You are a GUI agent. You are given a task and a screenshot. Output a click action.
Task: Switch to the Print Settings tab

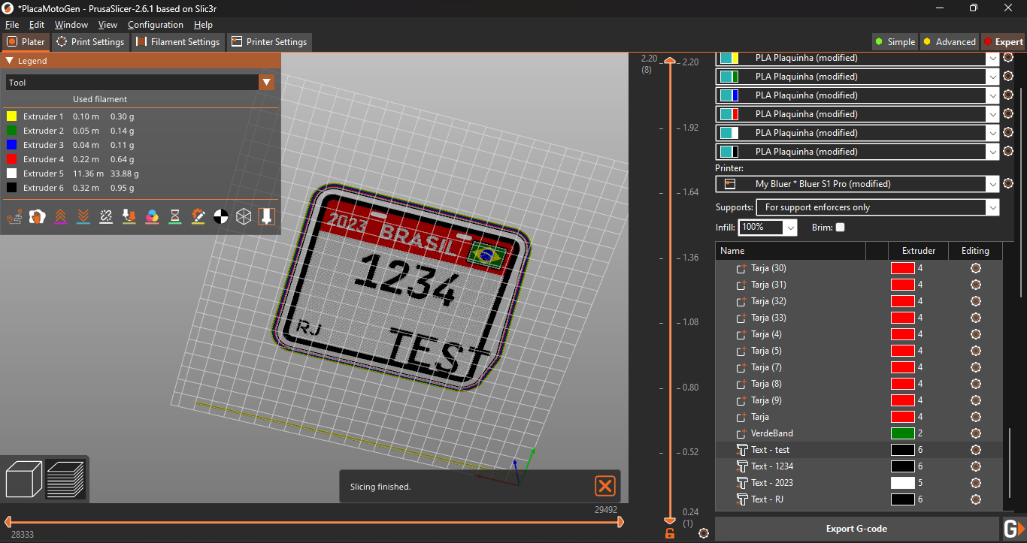point(90,42)
